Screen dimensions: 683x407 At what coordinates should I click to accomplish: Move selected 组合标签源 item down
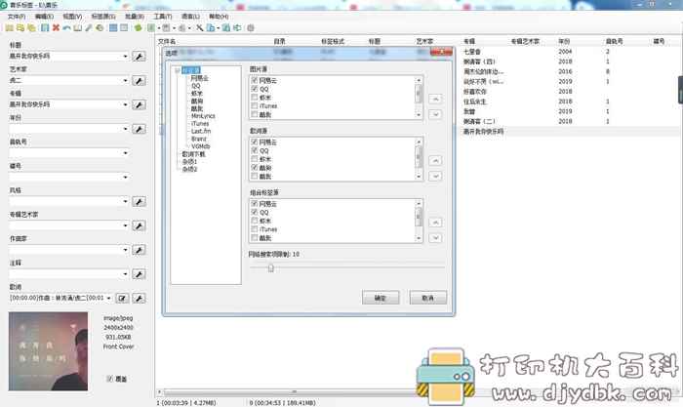[x=435, y=238]
